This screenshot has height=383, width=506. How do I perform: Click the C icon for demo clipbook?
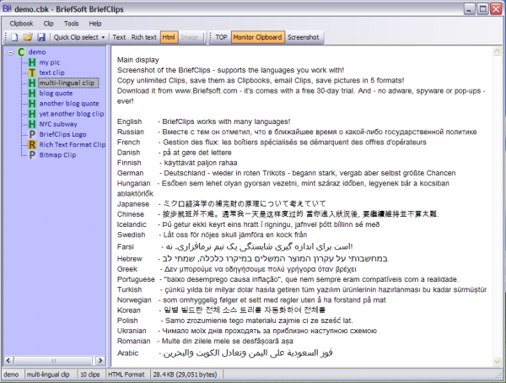coord(21,52)
